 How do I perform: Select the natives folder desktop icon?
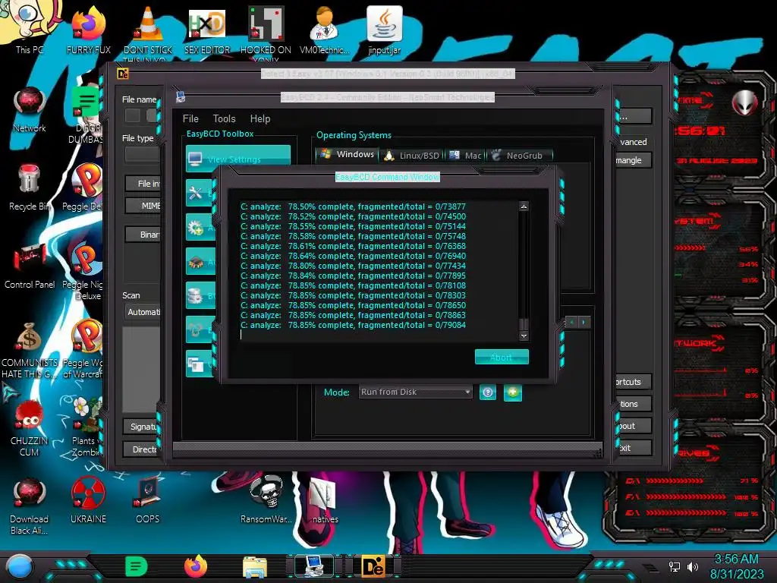click(325, 499)
